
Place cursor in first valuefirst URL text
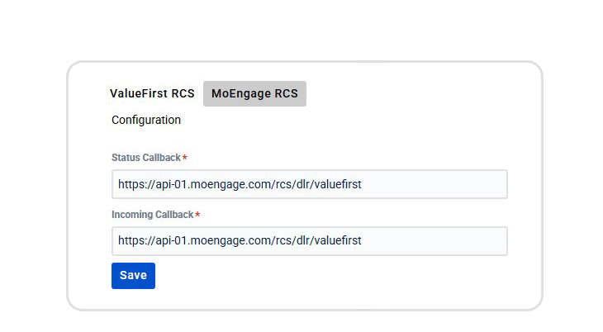point(240,184)
